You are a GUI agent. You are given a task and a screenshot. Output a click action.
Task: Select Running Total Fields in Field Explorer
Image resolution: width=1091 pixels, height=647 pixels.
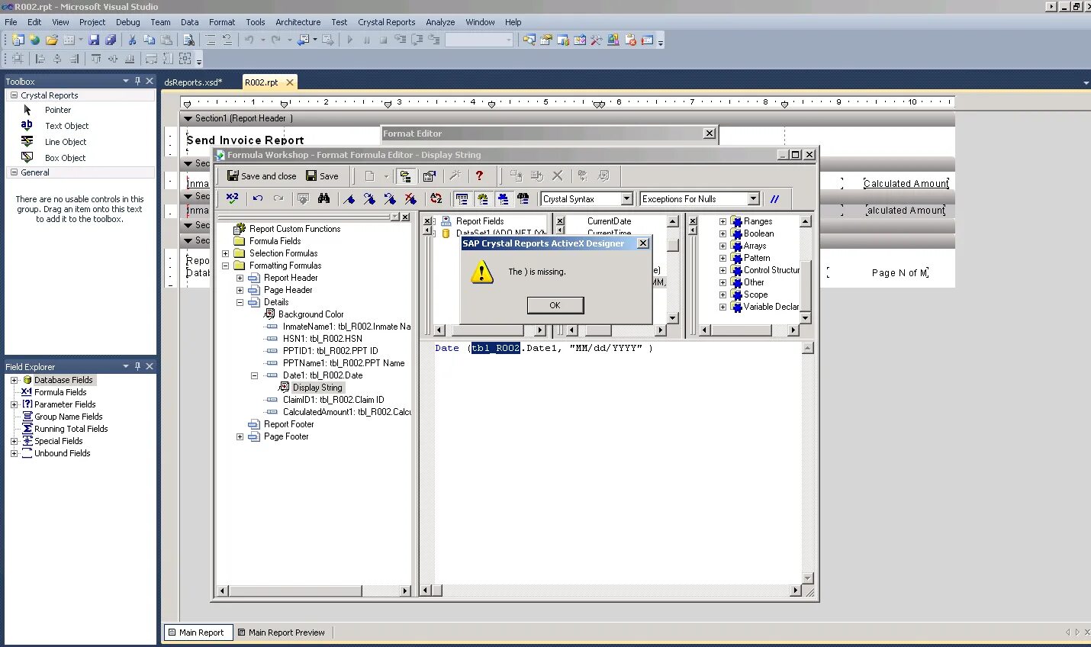click(x=71, y=429)
